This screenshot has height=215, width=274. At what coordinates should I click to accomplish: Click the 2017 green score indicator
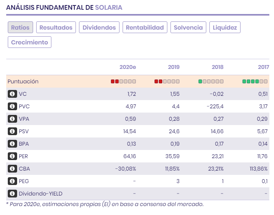(255, 81)
